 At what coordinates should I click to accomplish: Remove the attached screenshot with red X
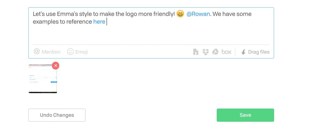pos(55,65)
